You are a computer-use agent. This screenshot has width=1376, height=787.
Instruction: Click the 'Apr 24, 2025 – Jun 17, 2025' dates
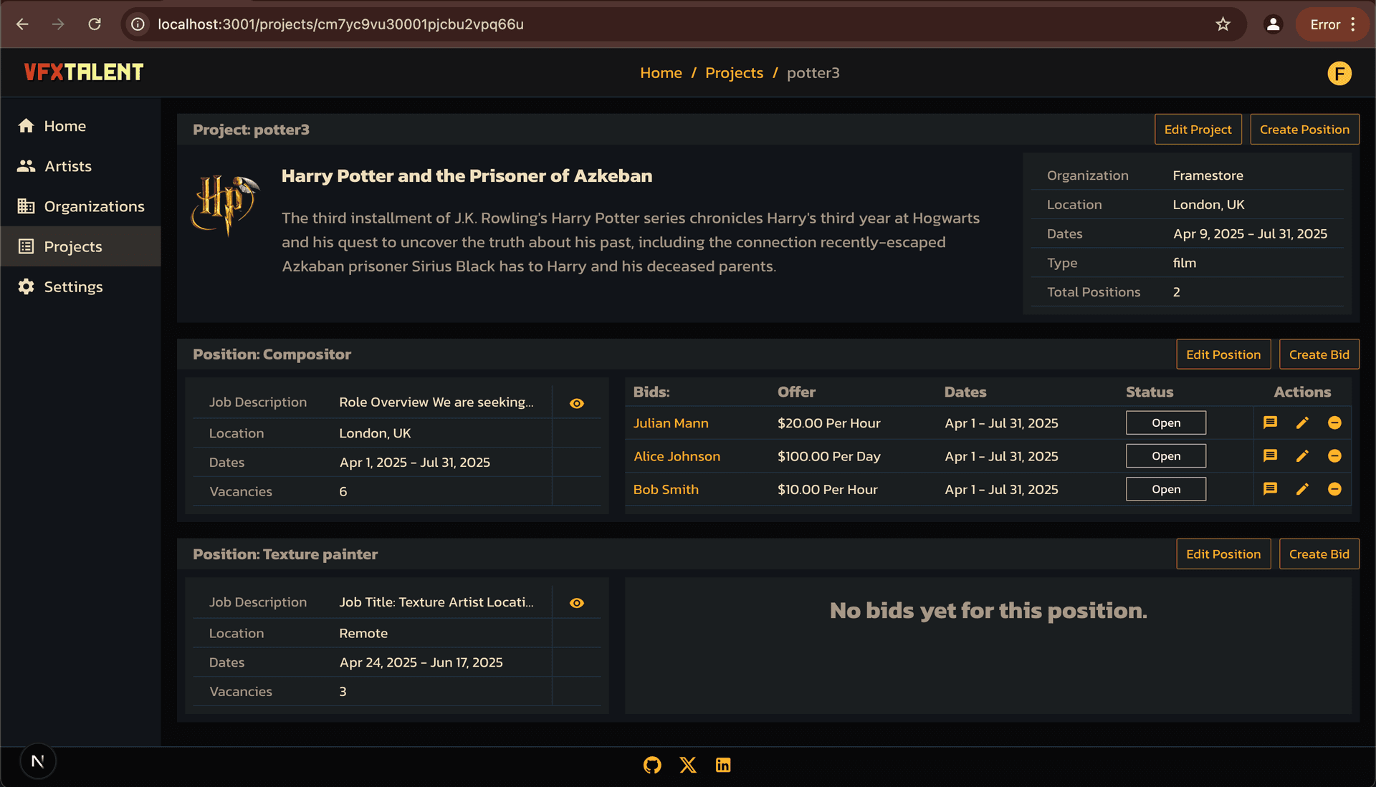[421, 662]
